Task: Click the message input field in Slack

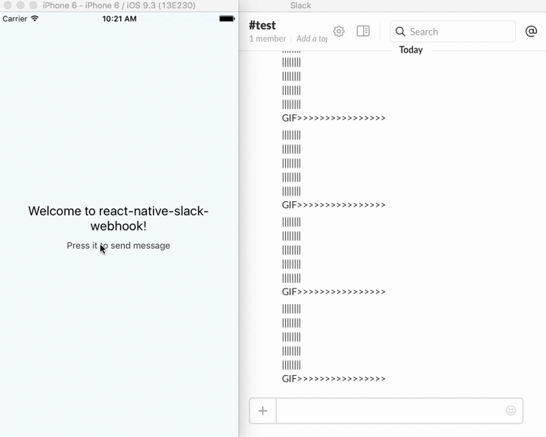Action: click(x=399, y=411)
